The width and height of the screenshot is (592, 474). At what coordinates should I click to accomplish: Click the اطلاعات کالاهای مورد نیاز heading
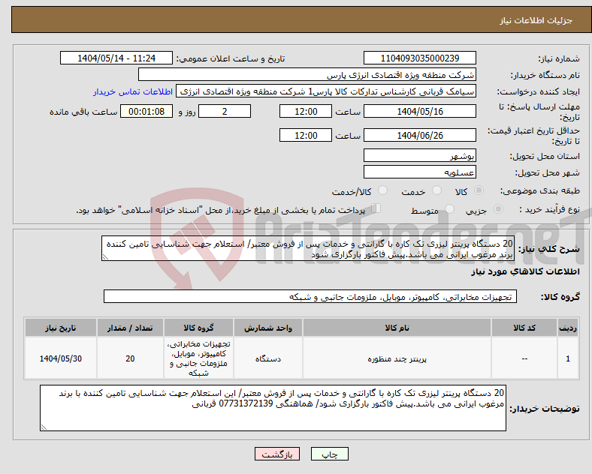pos(525,271)
